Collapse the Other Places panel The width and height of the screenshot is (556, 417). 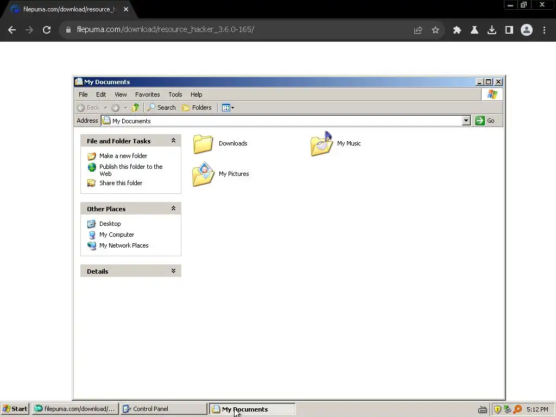173,208
